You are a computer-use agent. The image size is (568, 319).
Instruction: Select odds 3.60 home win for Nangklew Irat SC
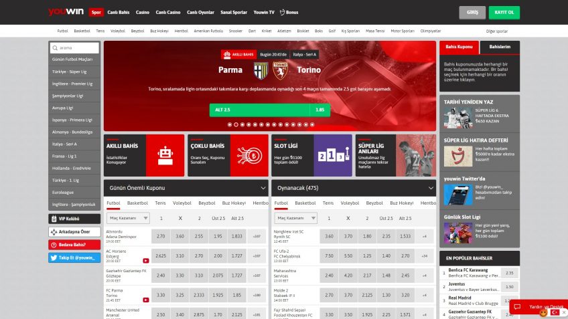pos(329,236)
